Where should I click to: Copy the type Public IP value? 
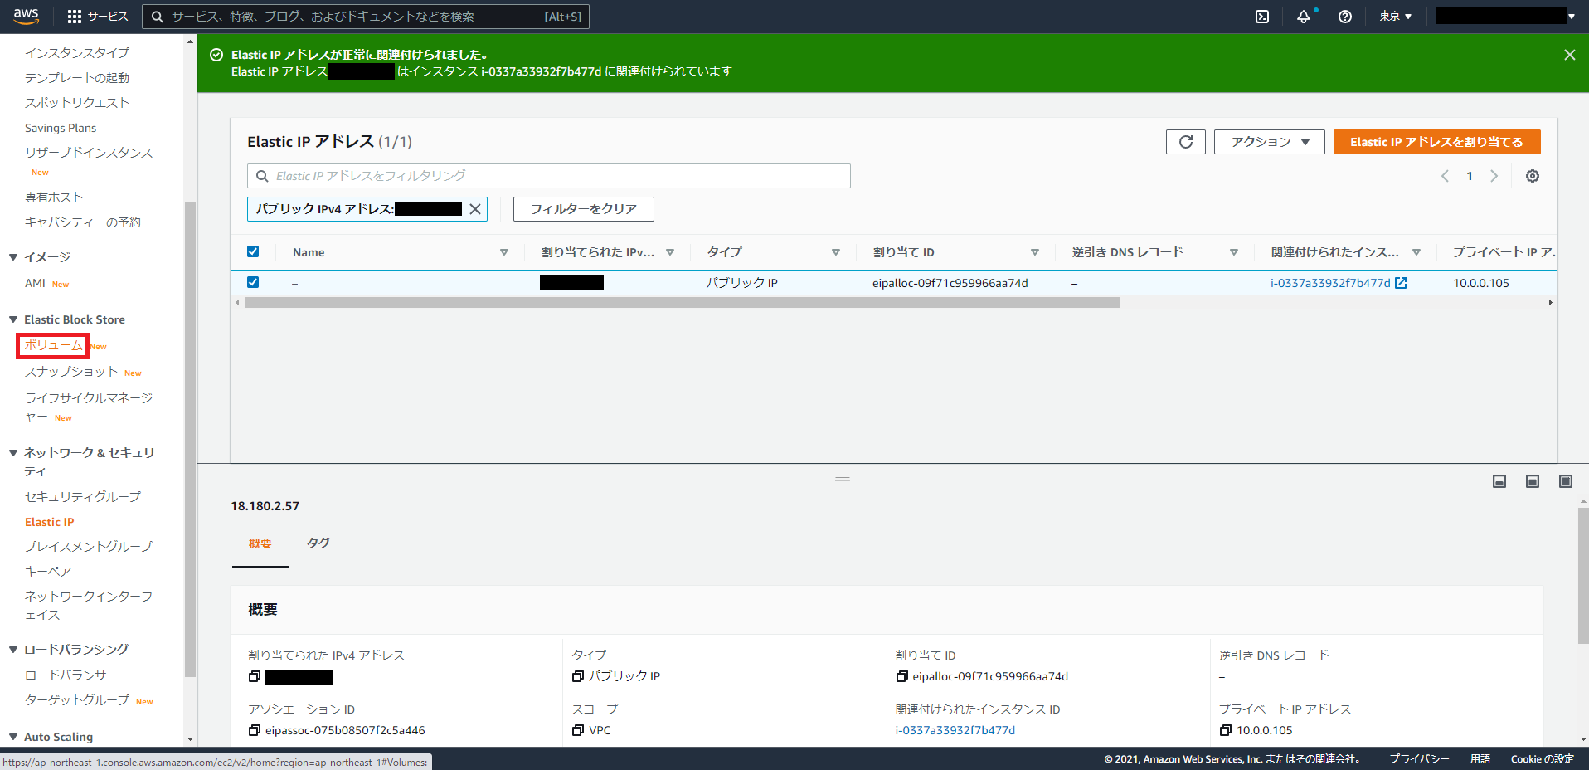pos(578,677)
